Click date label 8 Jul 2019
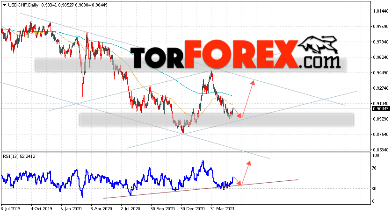Screen dimensions: 392x214 (11, 208)
